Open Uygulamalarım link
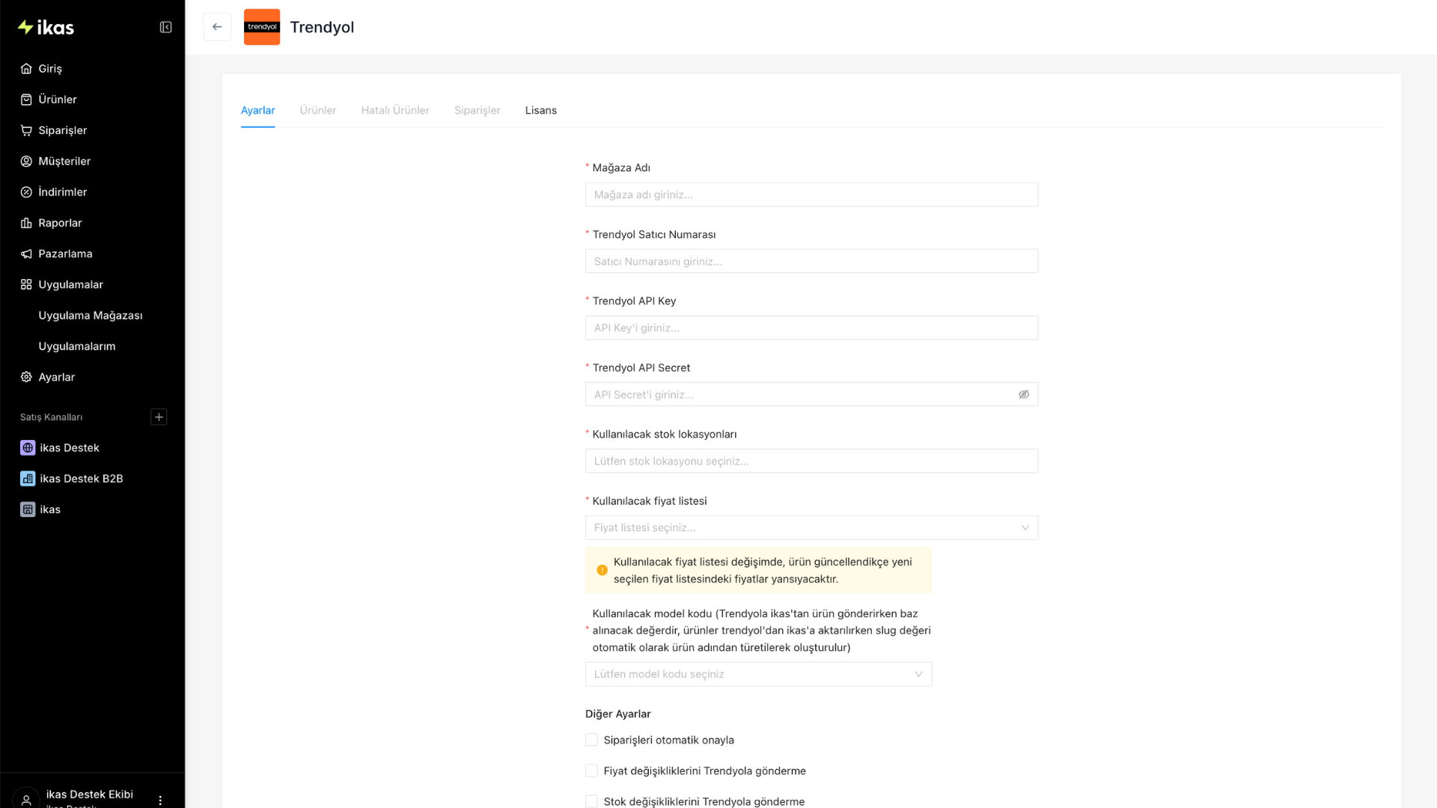1437x808 pixels. [77, 346]
